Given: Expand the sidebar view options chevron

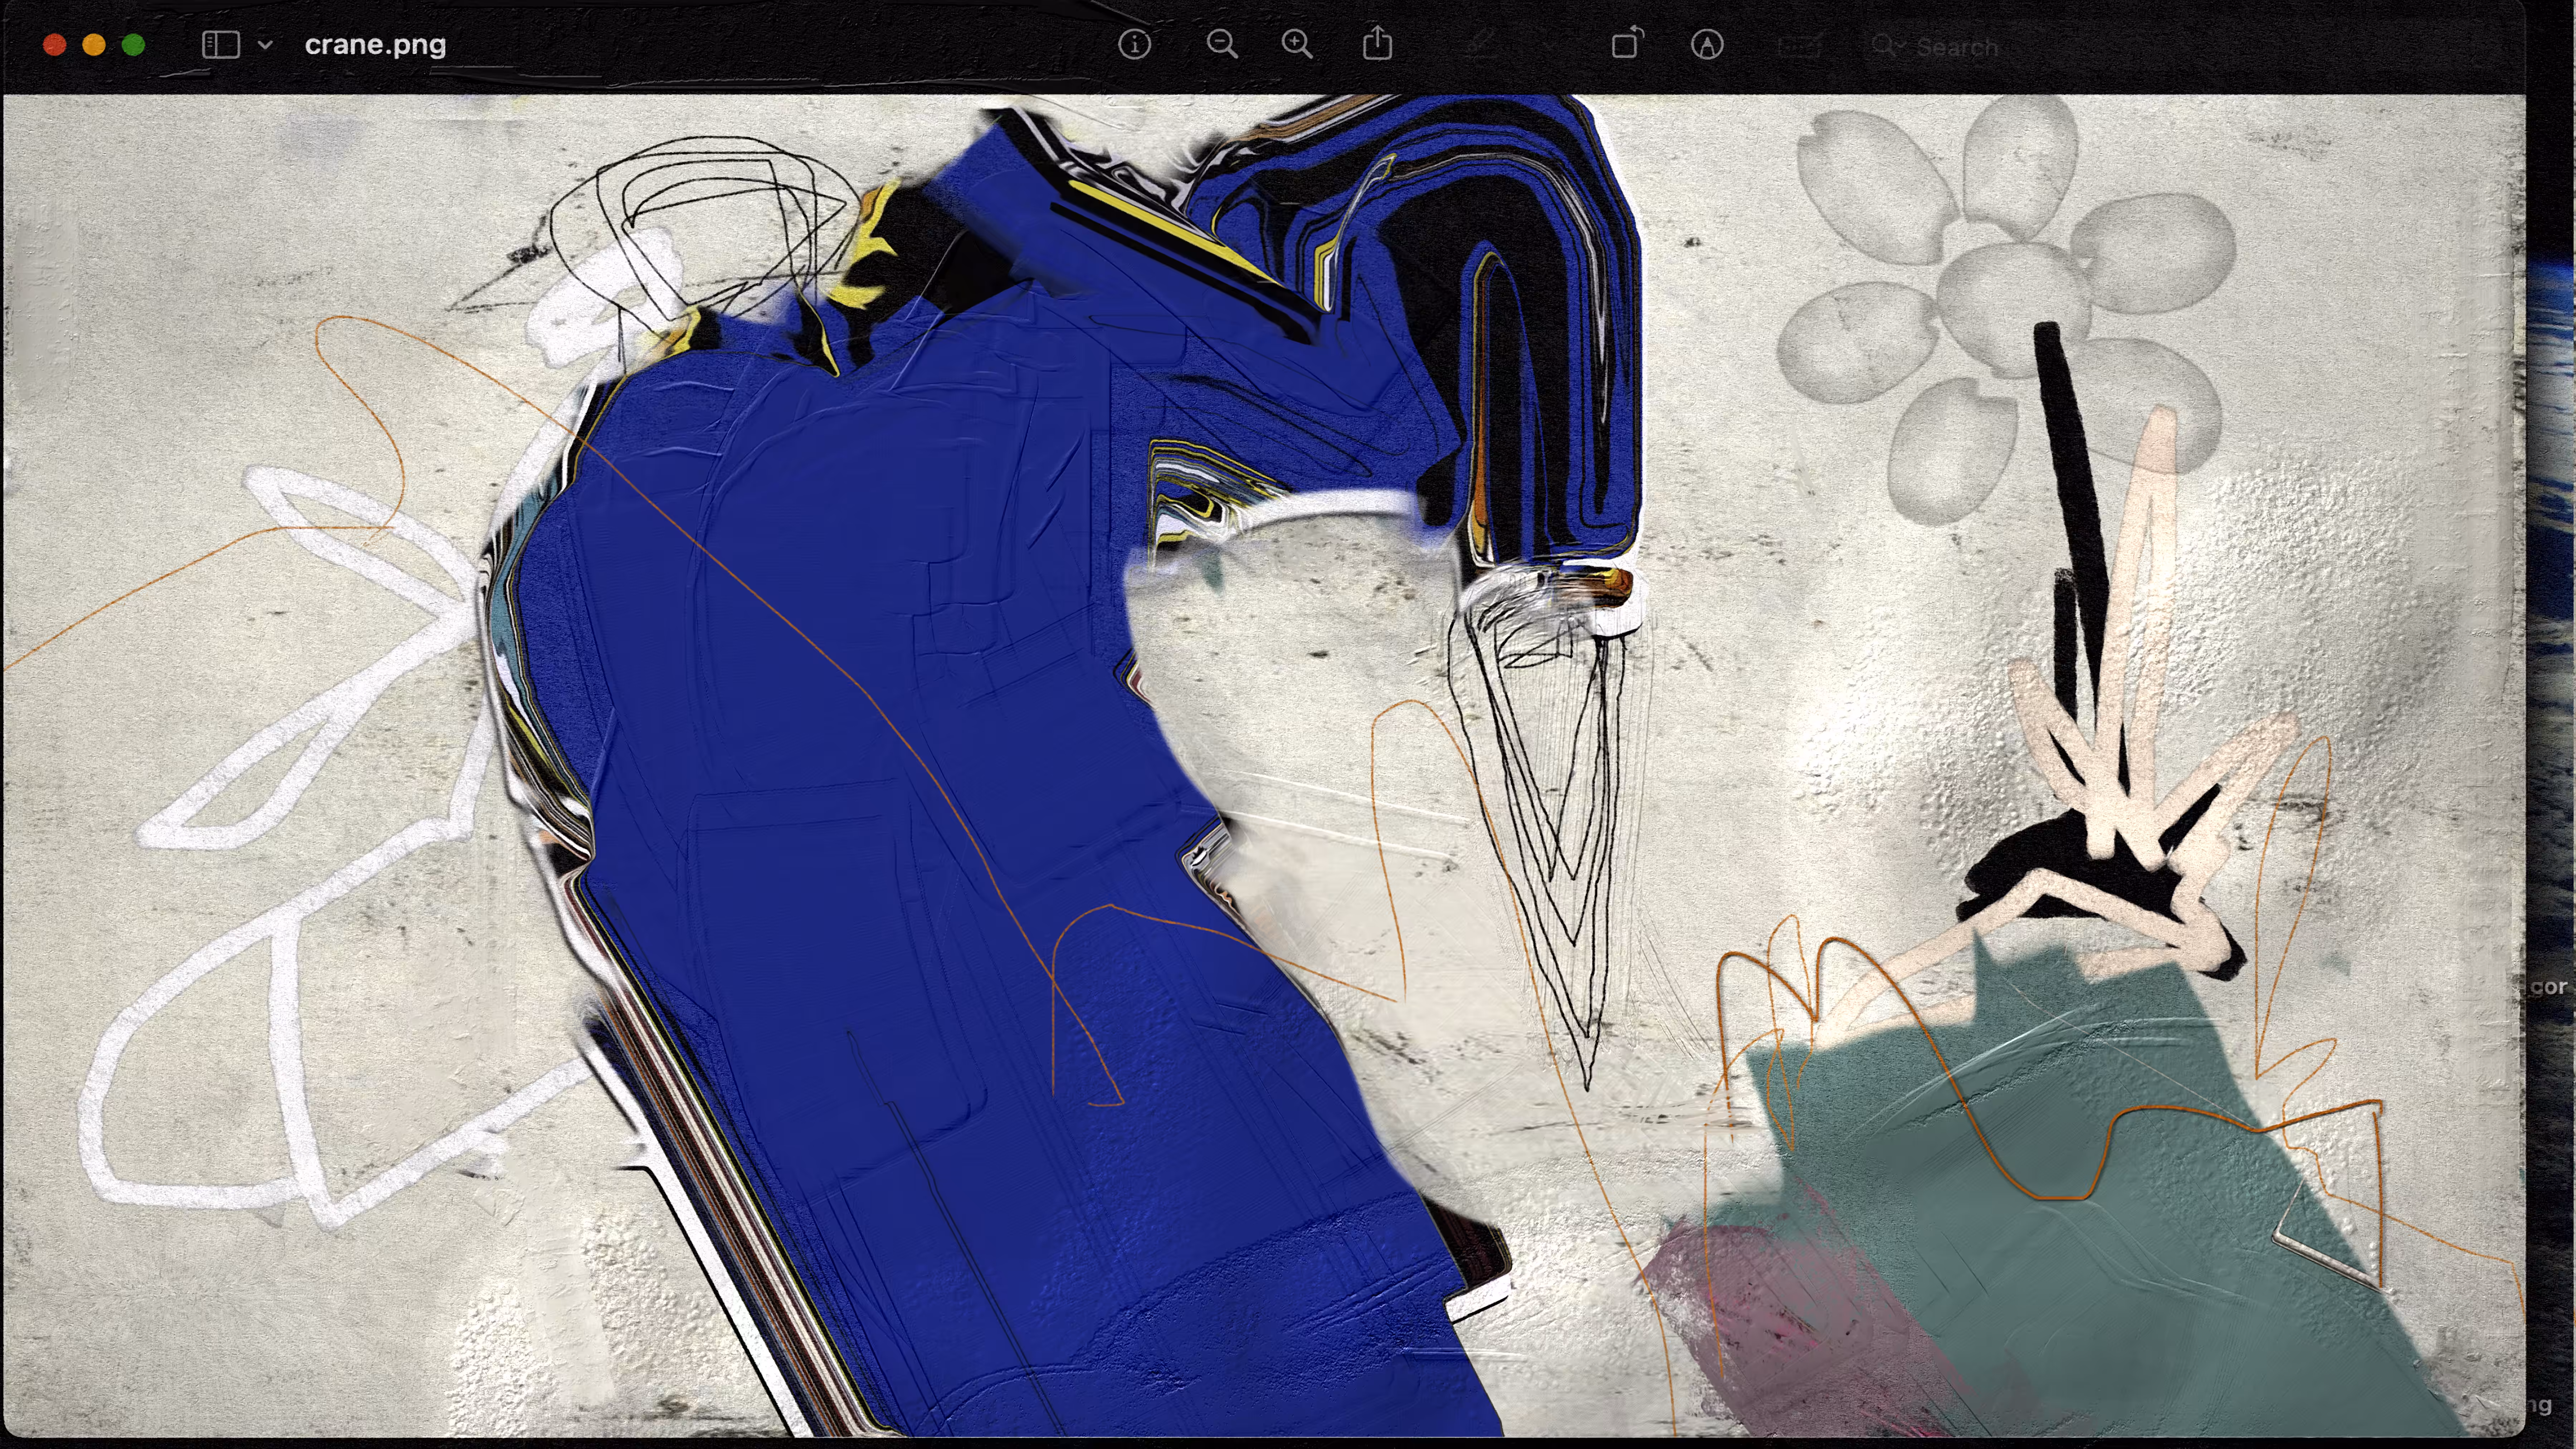Looking at the screenshot, I should coord(265,45).
